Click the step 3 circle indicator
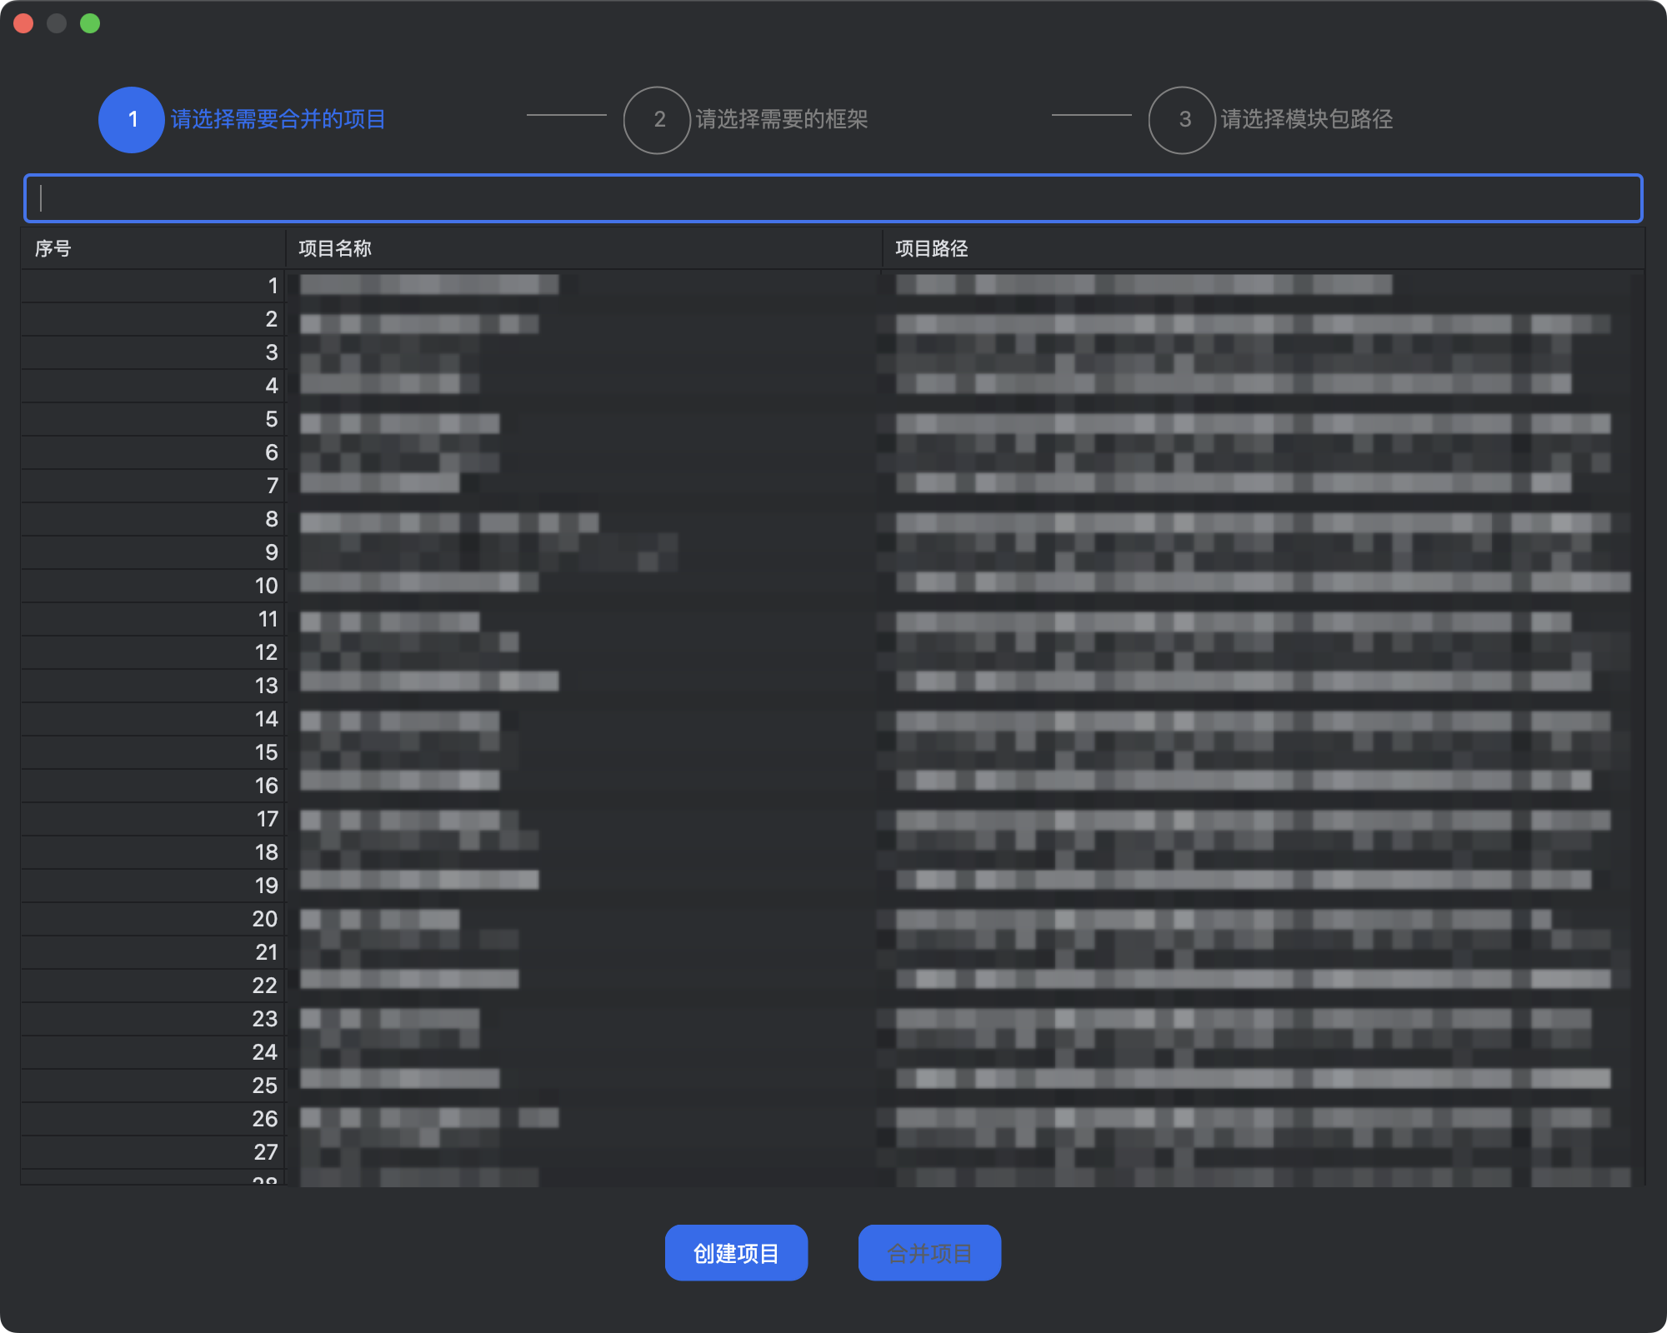Screen dimensions: 1667x1333 click(x=1182, y=120)
